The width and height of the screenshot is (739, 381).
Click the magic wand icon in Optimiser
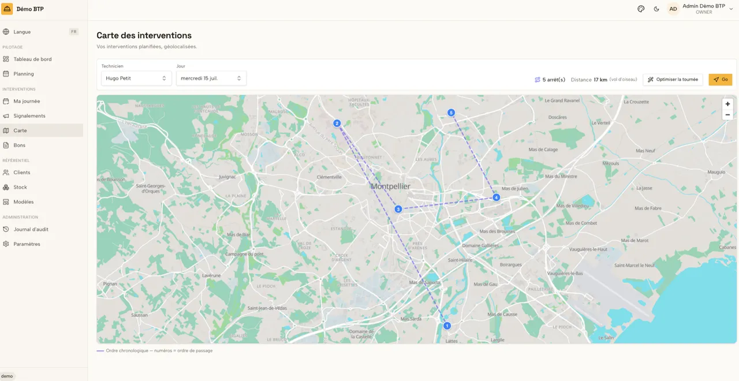(651, 80)
